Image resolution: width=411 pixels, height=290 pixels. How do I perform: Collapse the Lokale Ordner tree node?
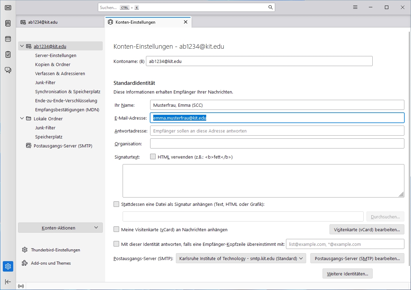(x=22, y=119)
